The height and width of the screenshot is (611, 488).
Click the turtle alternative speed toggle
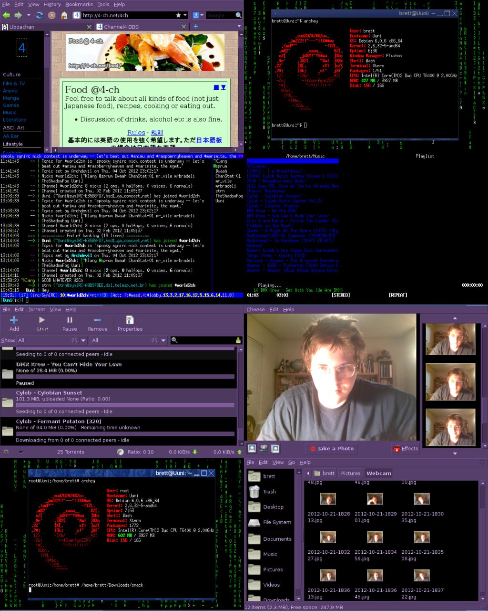21,452
